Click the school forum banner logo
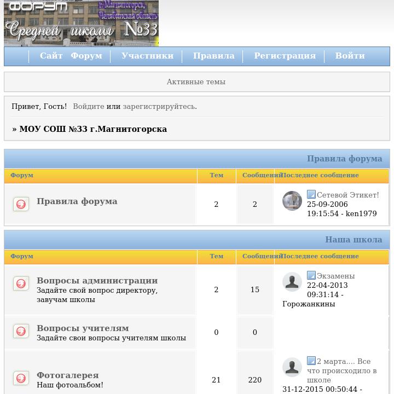The width and height of the screenshot is (394, 394). pos(81,23)
